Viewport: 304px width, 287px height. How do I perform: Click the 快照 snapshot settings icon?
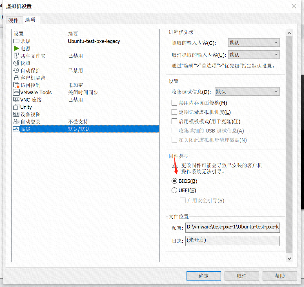click(16, 63)
